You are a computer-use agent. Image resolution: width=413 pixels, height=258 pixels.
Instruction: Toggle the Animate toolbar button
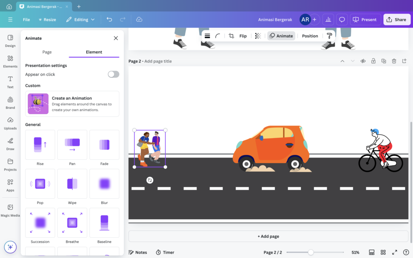281,36
